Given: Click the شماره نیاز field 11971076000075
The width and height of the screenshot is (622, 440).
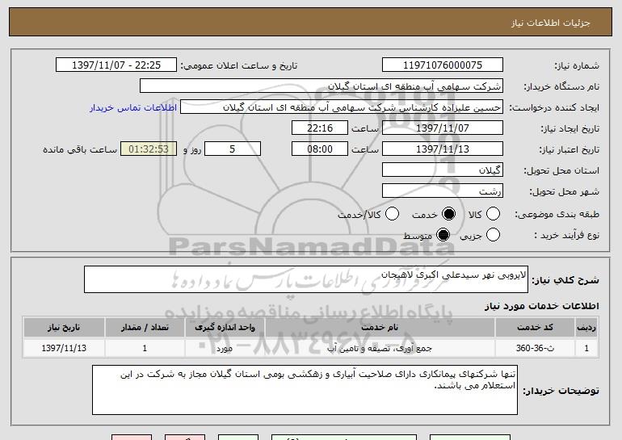Looking at the screenshot, I should 443,65.
